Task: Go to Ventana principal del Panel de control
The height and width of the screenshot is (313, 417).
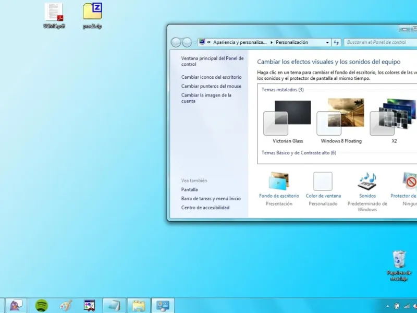Action: tap(212, 61)
